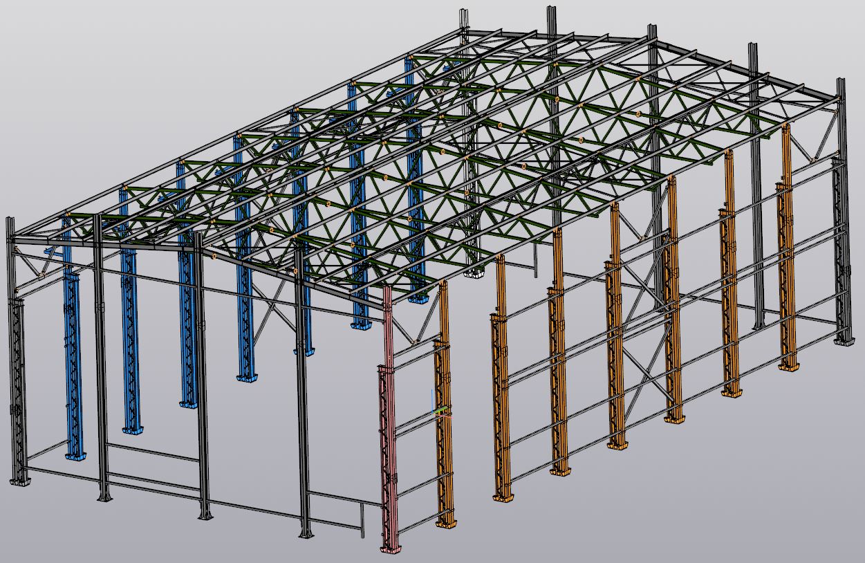Click the coordinate axes origin marker
The image size is (865, 563).
coord(434,412)
